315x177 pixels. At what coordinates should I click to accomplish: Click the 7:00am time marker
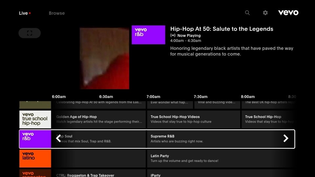(x=153, y=97)
